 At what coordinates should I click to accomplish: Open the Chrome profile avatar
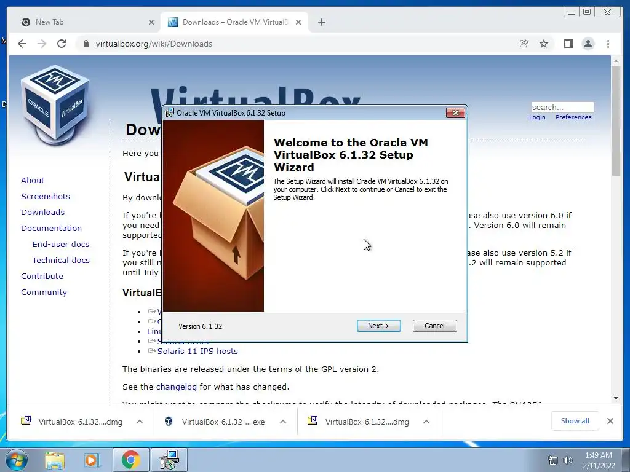[x=588, y=44]
